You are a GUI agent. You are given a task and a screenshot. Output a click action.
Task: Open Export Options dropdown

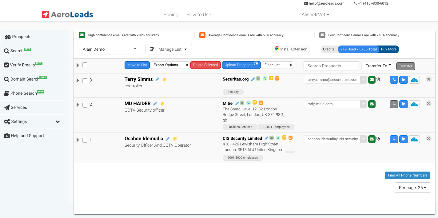click(170, 65)
